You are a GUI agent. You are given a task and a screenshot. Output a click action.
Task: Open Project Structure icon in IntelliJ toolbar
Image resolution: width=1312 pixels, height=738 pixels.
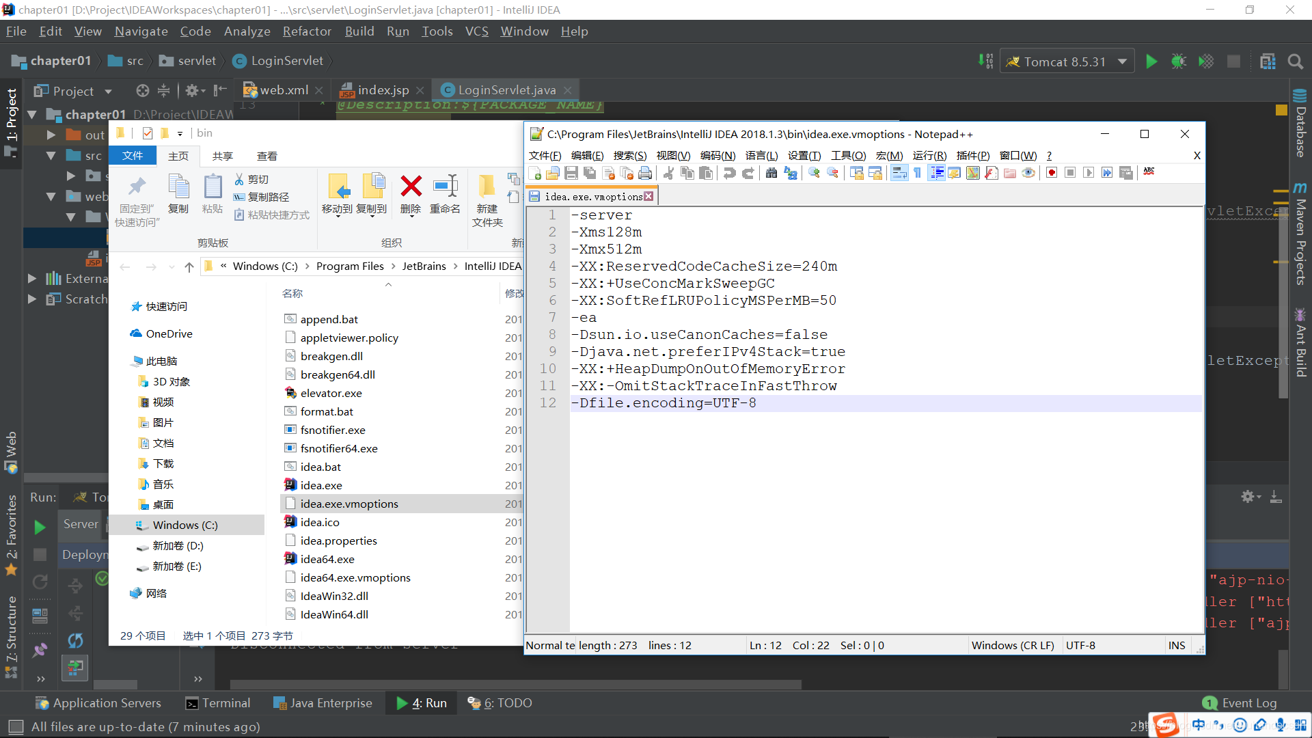tap(1268, 61)
